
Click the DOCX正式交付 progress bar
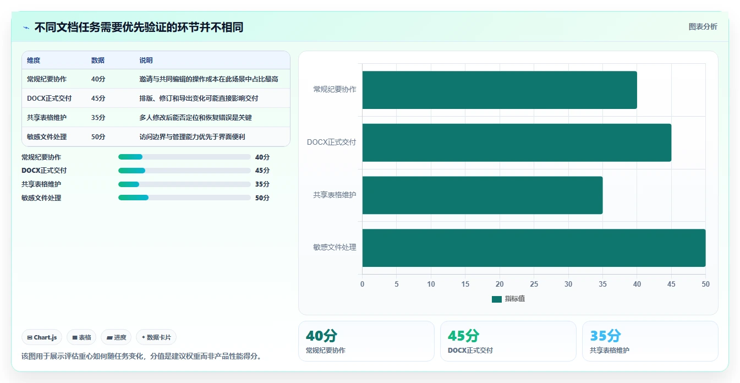184,171
